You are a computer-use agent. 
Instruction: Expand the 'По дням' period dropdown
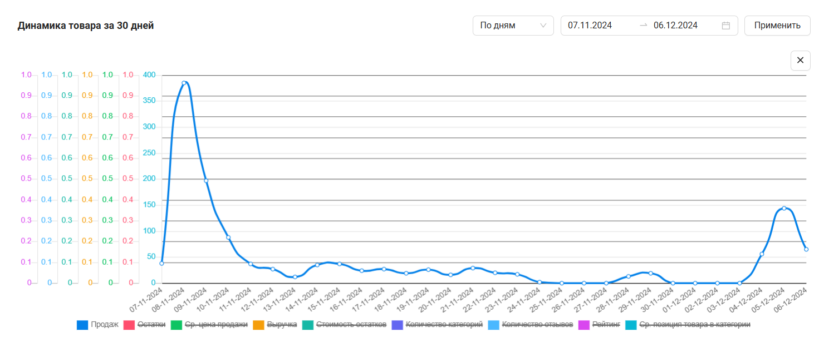[513, 26]
